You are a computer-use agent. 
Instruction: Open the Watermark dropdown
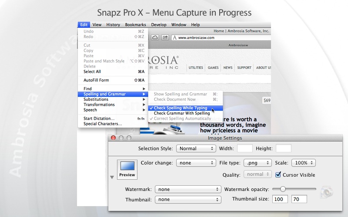188,189
